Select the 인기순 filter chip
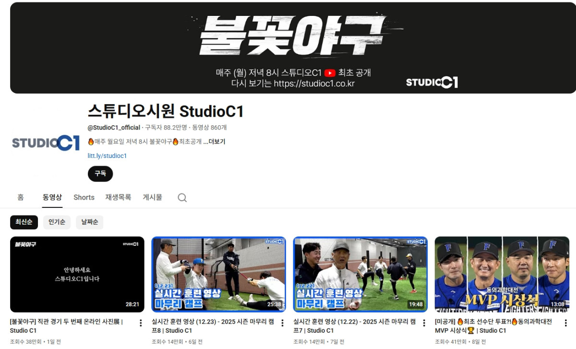Viewport: 576px width, 349px height. [x=57, y=222]
